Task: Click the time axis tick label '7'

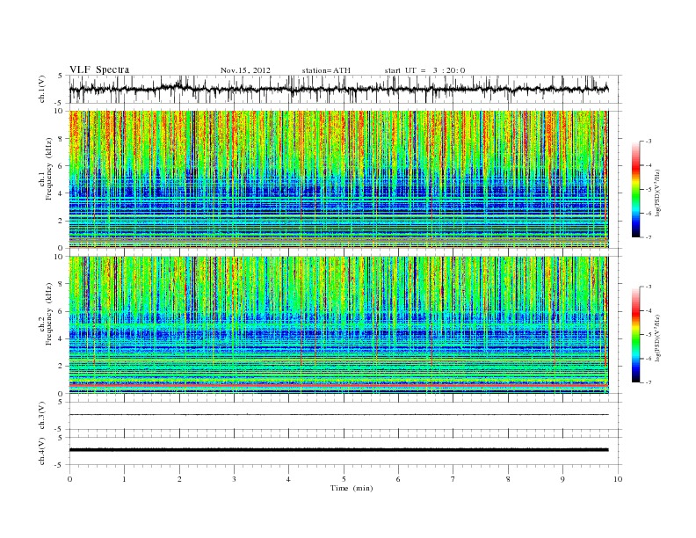Action: 453,479
